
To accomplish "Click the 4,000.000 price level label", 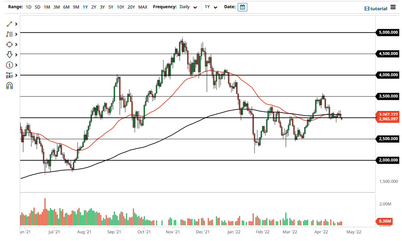I will pyautogui.click(x=387, y=75).
